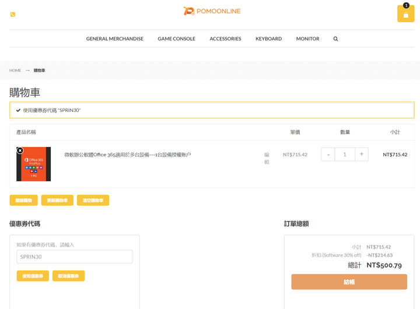Click the 更新購物車 update cart button
This screenshot has height=309, width=420.
pyautogui.click(x=57, y=201)
